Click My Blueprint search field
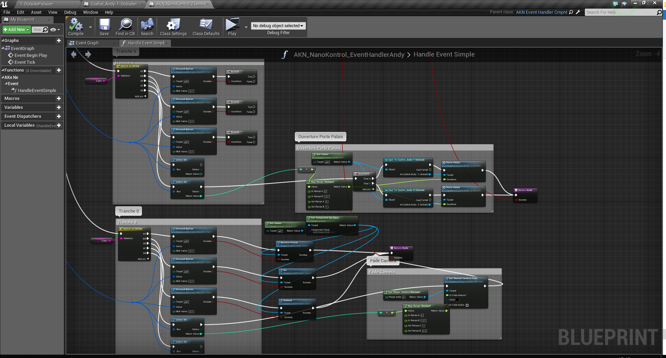 pos(37,30)
